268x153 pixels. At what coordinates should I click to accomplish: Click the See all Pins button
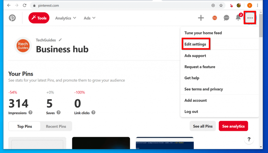pyautogui.click(x=203, y=126)
